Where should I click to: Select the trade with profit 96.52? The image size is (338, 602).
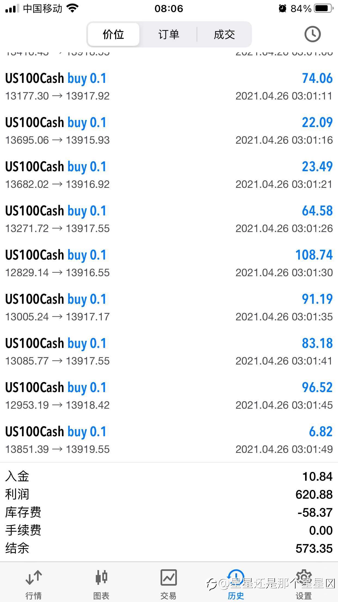(x=169, y=396)
